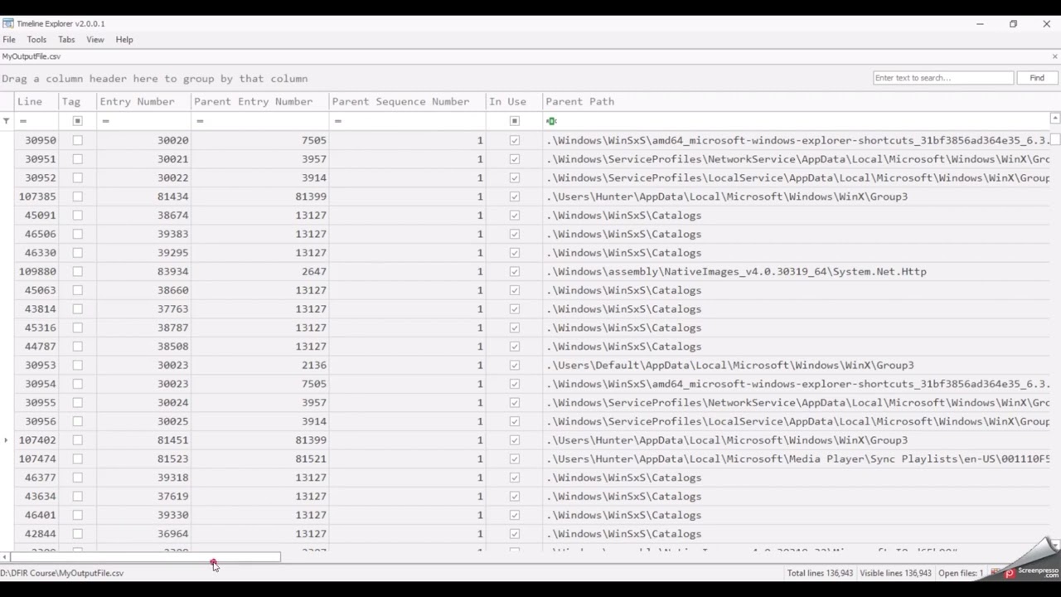Open the Tabs menu
The height and width of the screenshot is (597, 1061).
[66, 40]
